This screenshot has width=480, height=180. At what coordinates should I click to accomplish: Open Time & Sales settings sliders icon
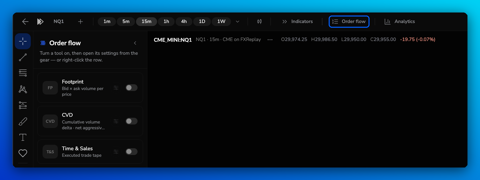(x=116, y=152)
